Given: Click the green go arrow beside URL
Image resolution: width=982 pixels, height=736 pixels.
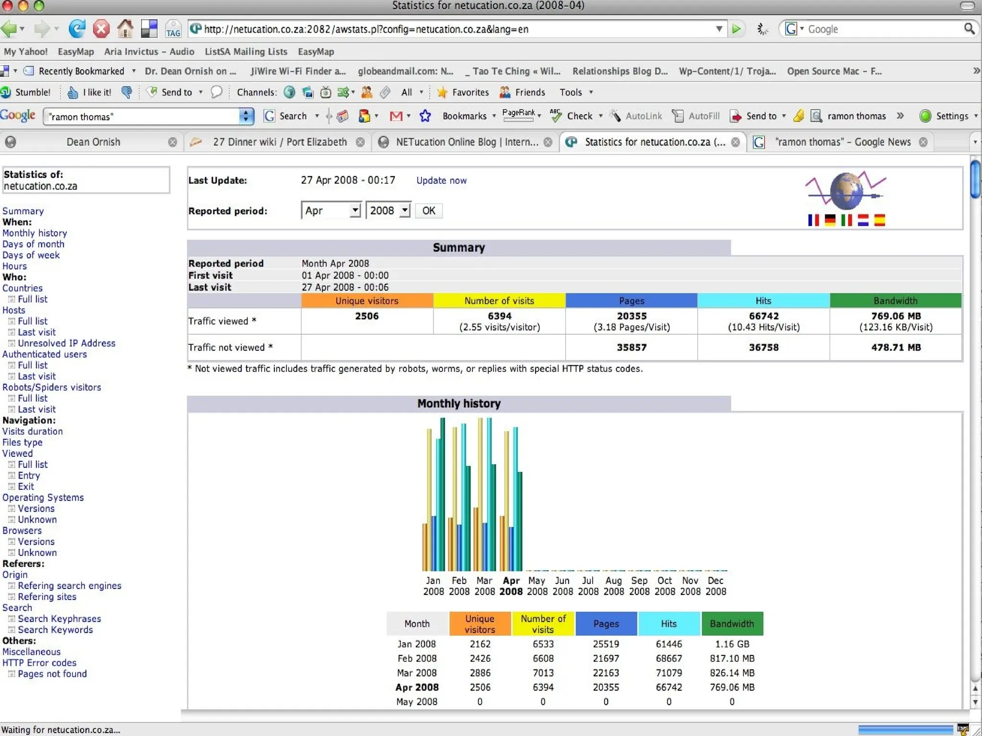Looking at the screenshot, I should coord(736,29).
